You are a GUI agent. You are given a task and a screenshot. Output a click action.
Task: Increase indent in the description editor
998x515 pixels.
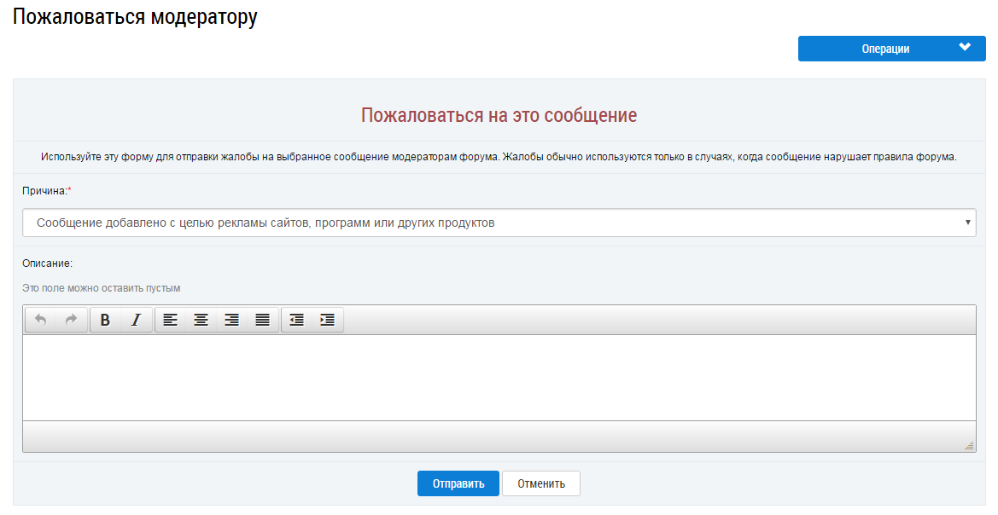coord(327,320)
